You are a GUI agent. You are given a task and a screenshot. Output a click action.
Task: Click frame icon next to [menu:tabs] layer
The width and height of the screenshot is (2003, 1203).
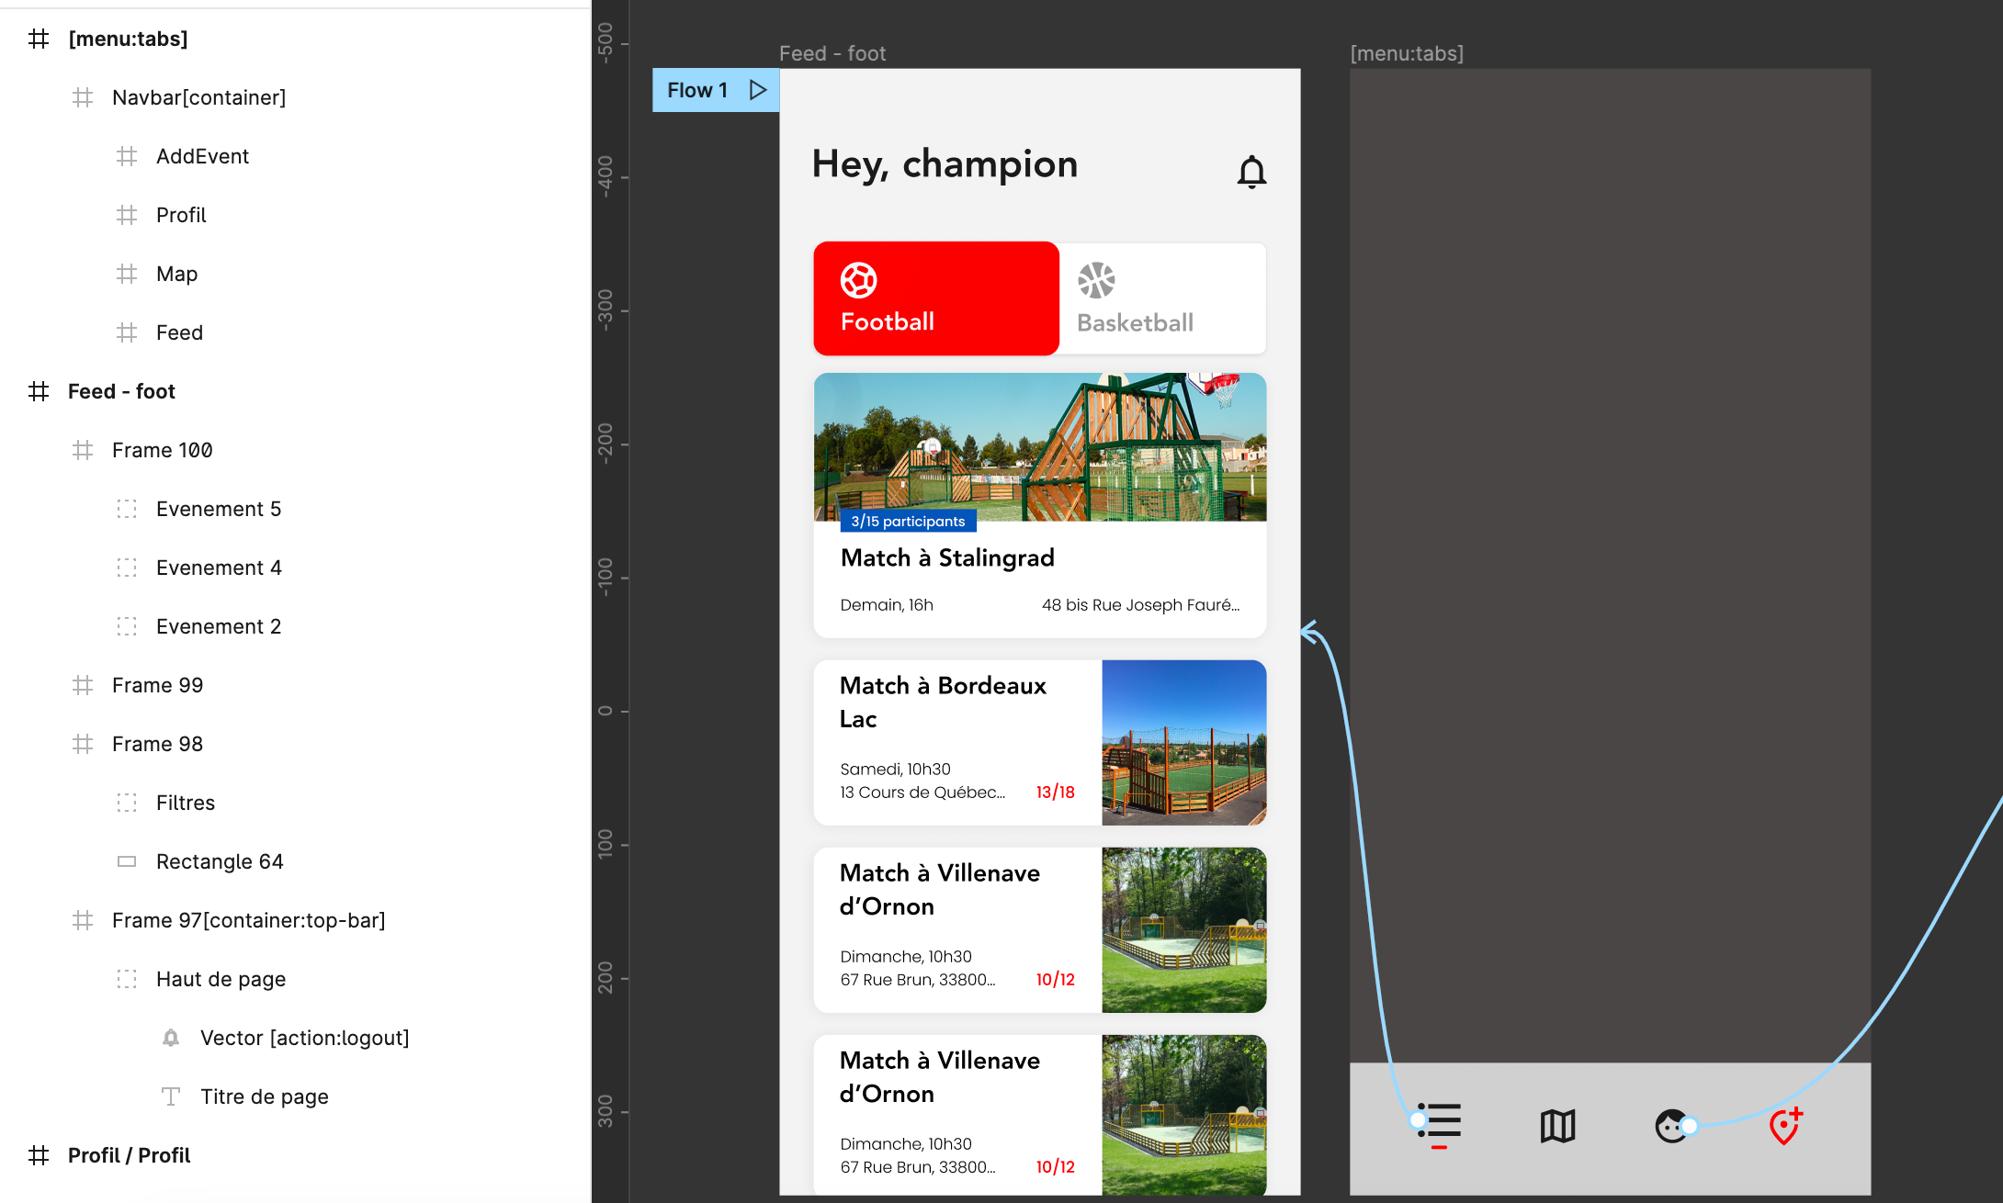pyautogui.click(x=39, y=39)
